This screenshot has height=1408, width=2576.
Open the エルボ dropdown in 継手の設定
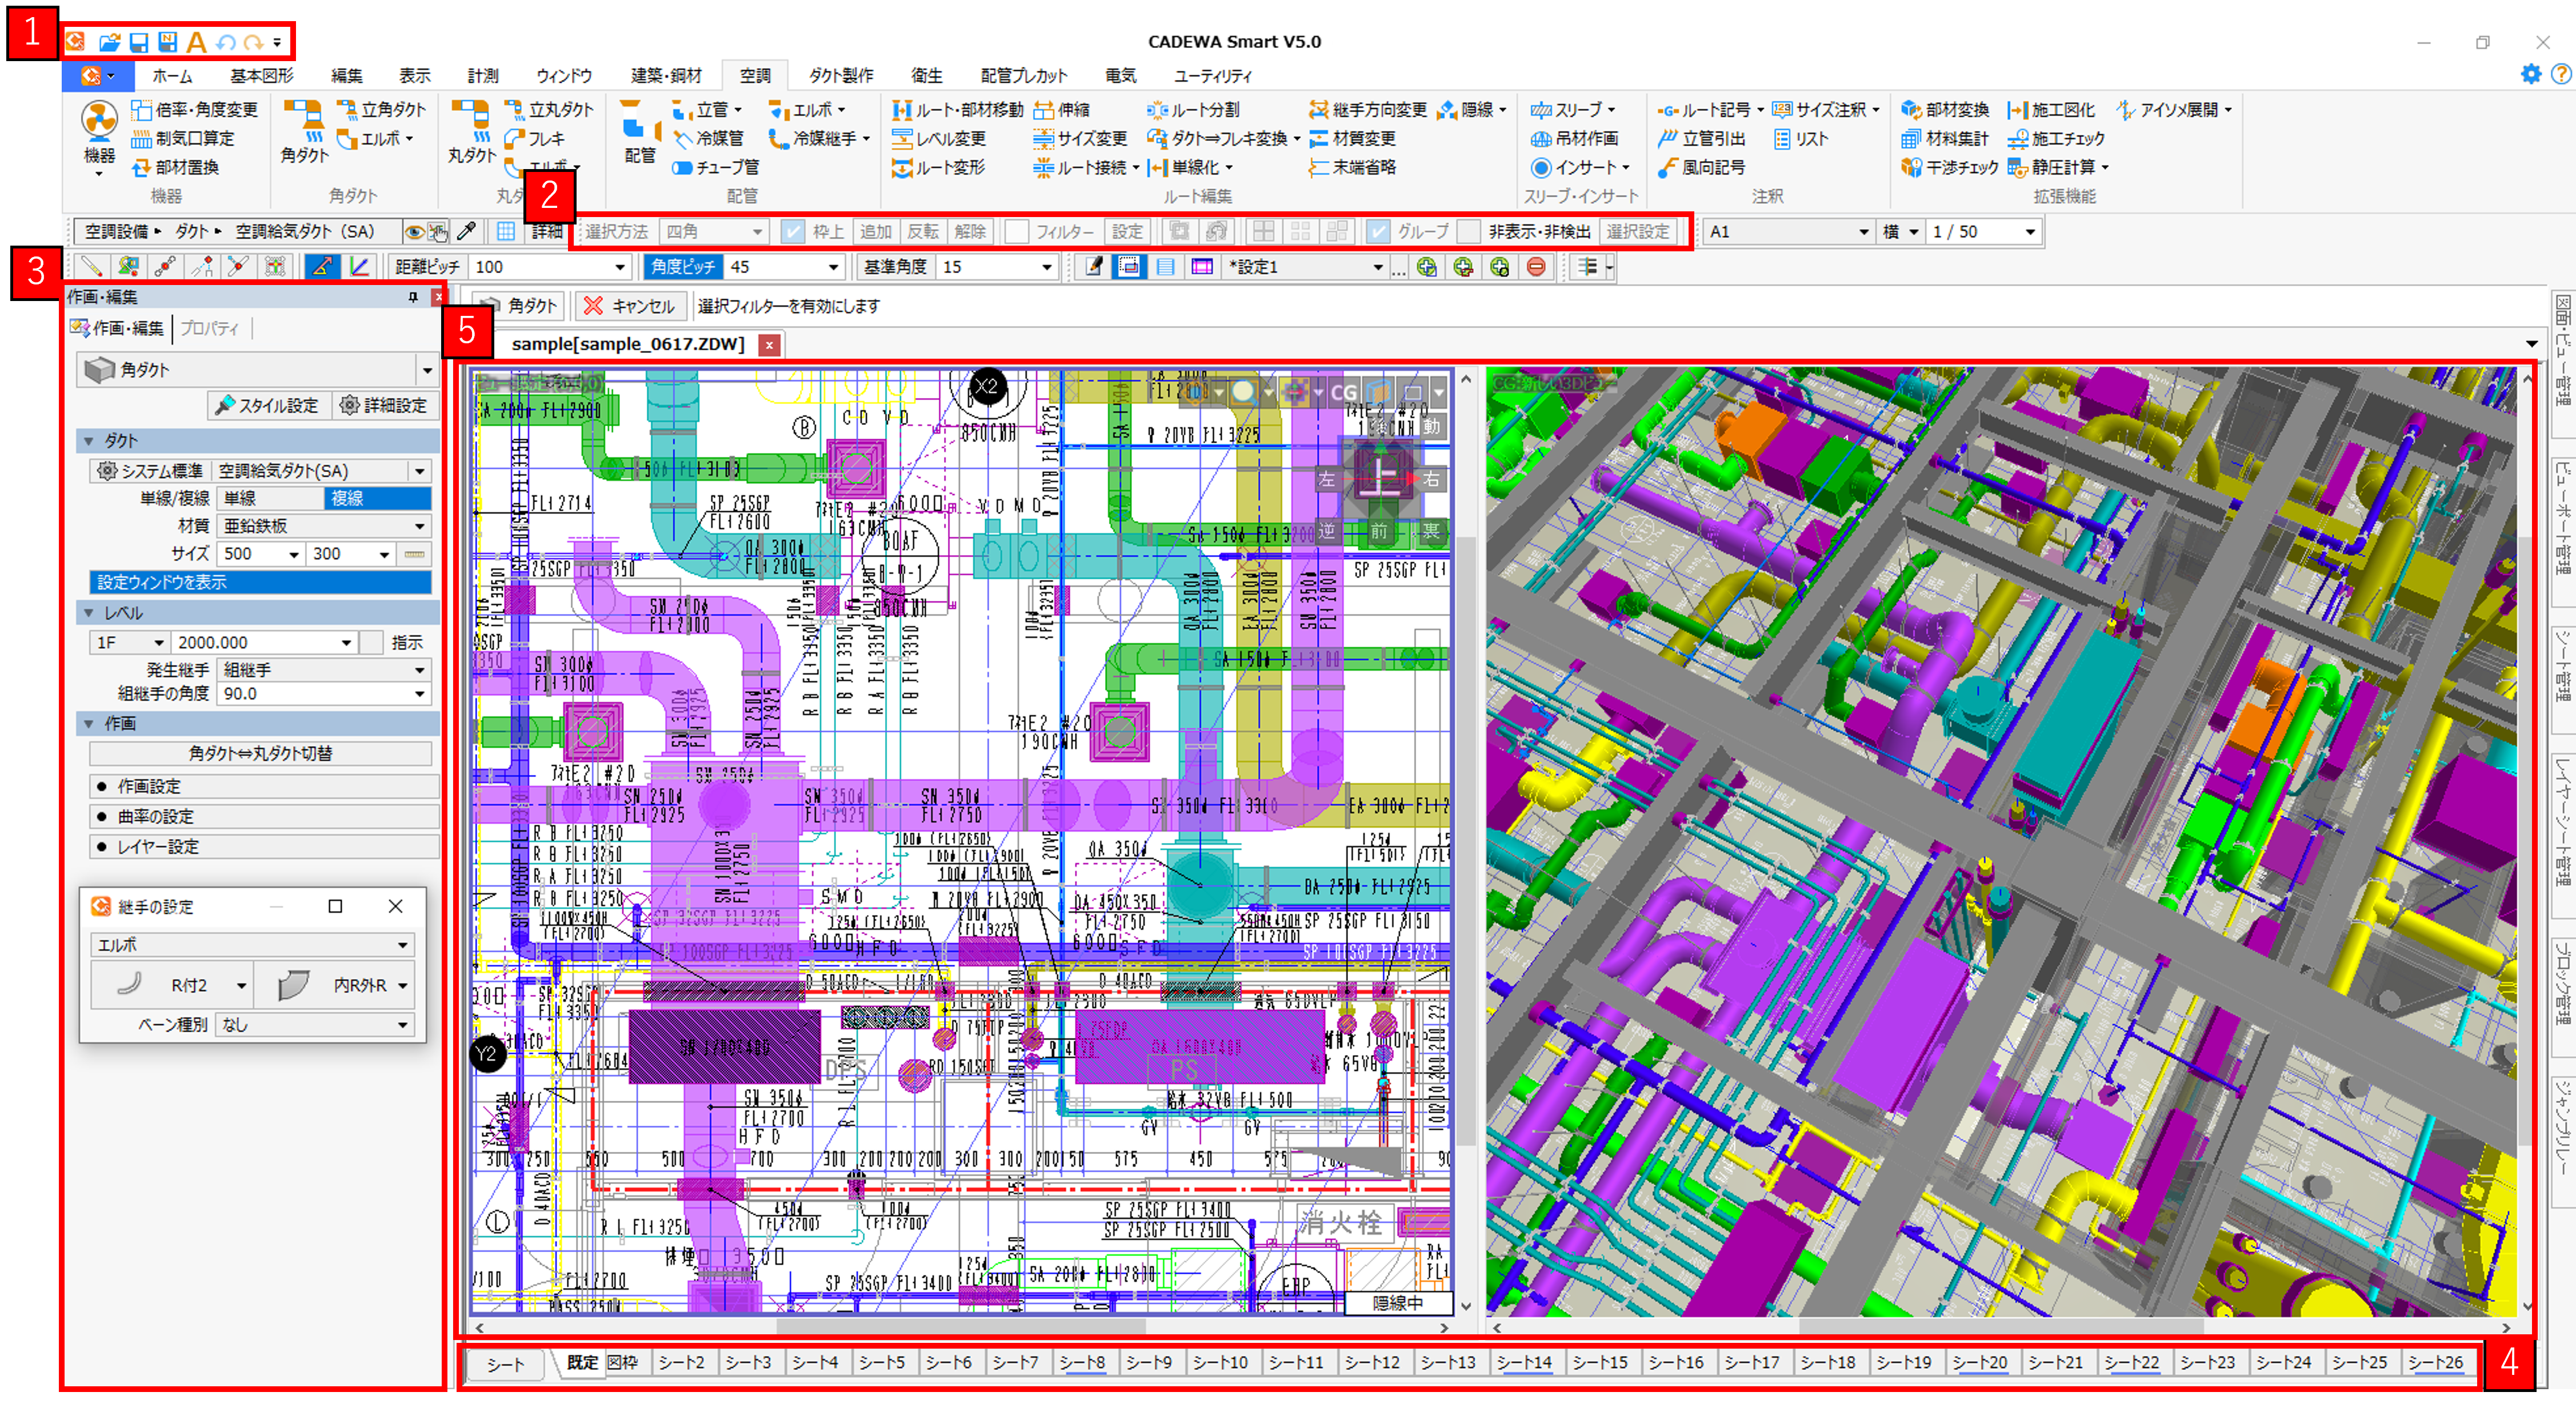pos(252,944)
